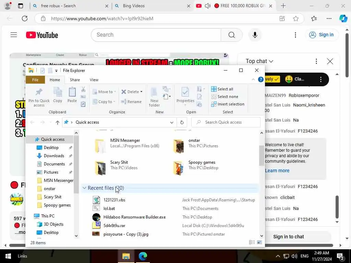Image resolution: width=351 pixels, height=263 pixels.
Task: Refresh the Edge browser page
Action: point(25,18)
